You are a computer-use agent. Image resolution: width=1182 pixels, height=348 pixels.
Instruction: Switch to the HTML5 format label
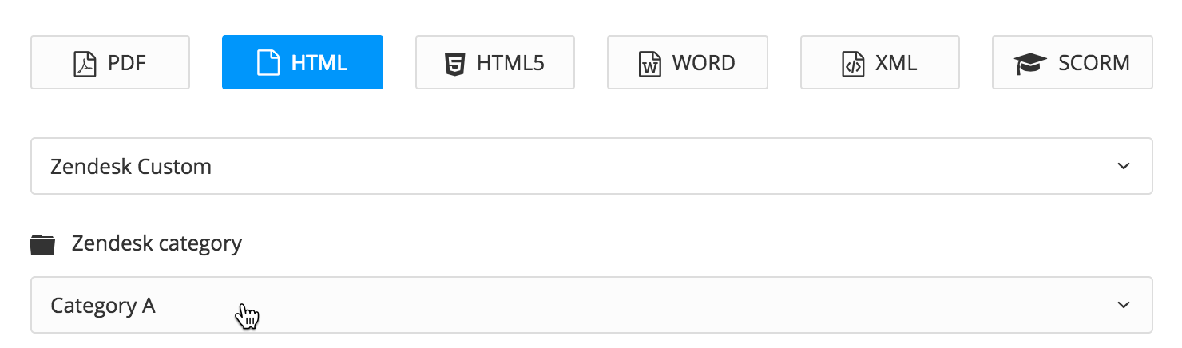[x=510, y=63]
